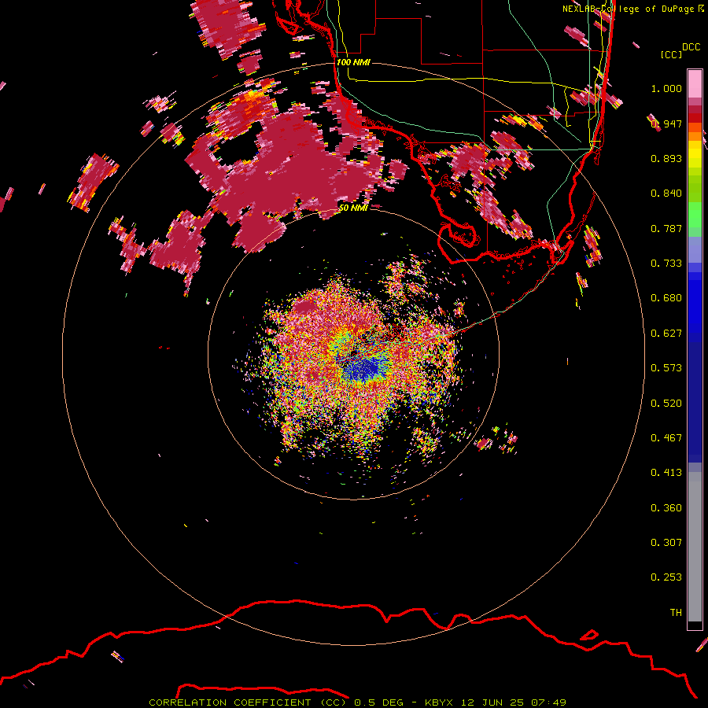Image resolution: width=708 pixels, height=708 pixels.
Task: Click the 1.000 color scale value
Action: [x=666, y=88]
